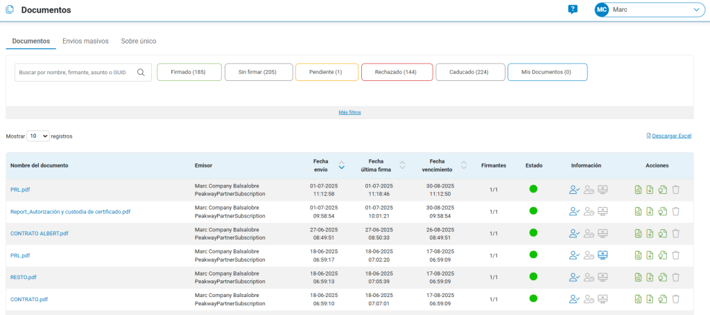Sort by Fecha última firma arrows
This screenshot has width=710, height=315.
pos(402,165)
